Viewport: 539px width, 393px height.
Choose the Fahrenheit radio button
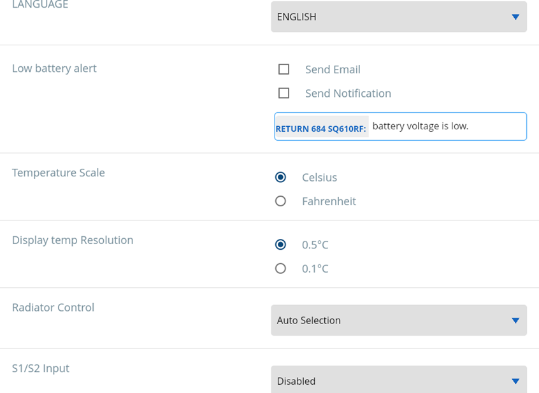[x=280, y=201]
